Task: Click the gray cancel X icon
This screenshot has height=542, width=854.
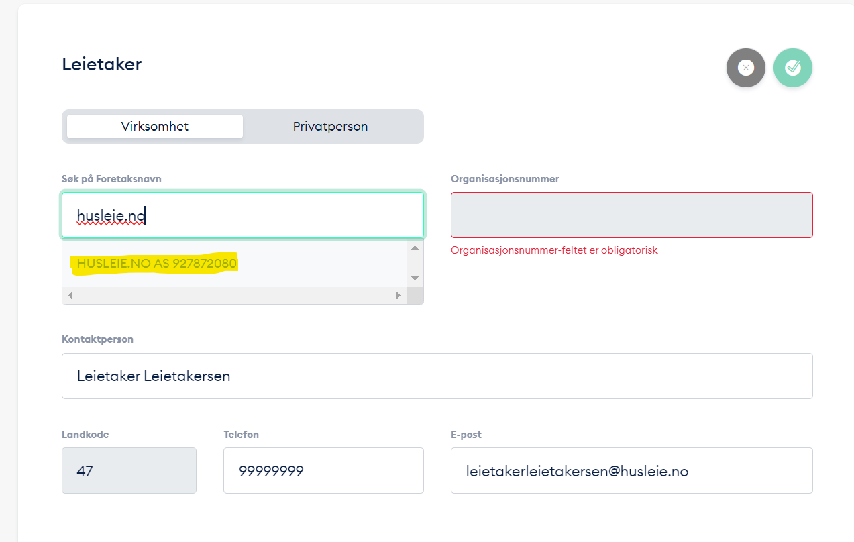Action: pos(745,68)
